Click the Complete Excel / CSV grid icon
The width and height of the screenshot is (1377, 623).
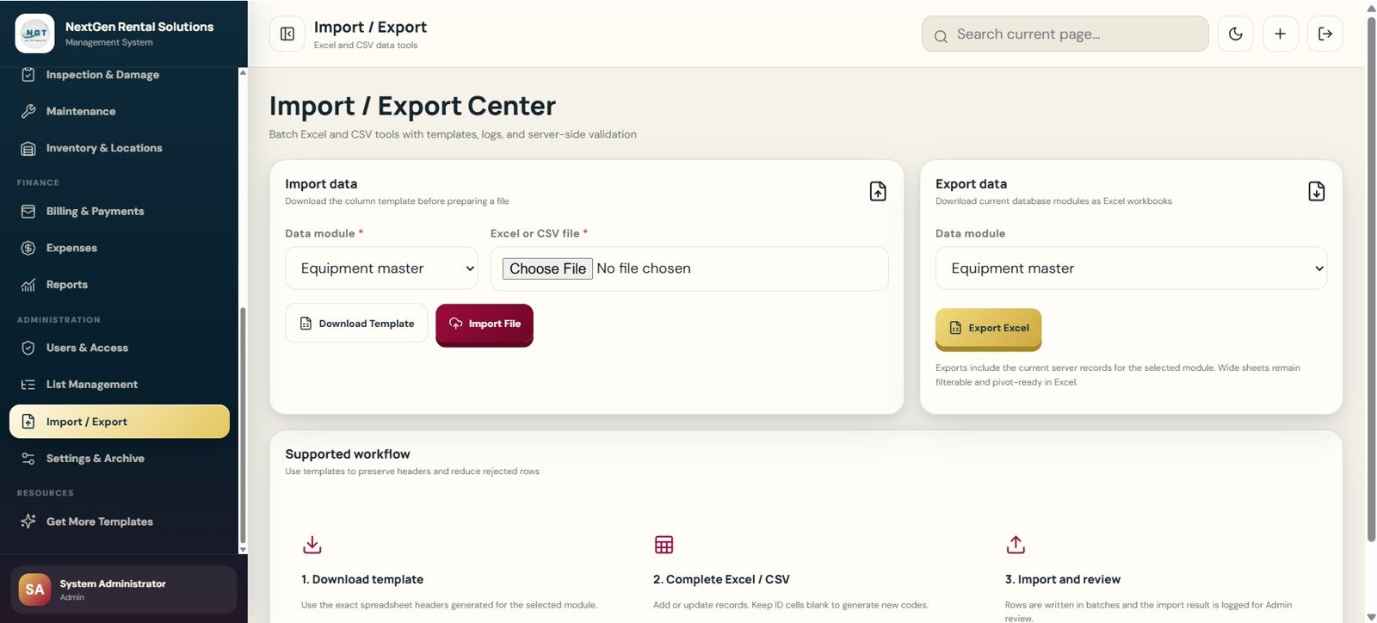(664, 545)
